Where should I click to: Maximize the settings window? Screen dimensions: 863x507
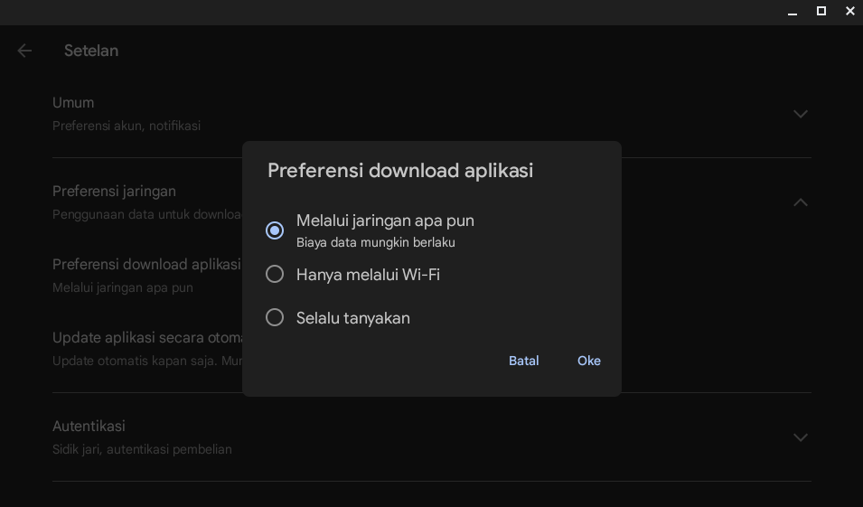pyautogui.click(x=821, y=12)
